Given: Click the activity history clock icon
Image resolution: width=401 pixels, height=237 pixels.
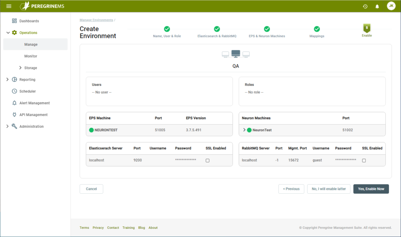Looking at the screenshot, I should [365, 6].
